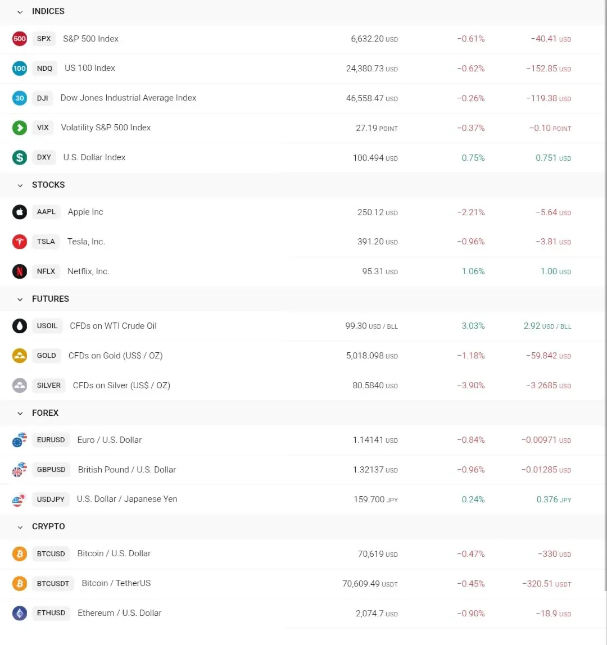Select the U.S. Dollar Index row price

[x=368, y=158]
